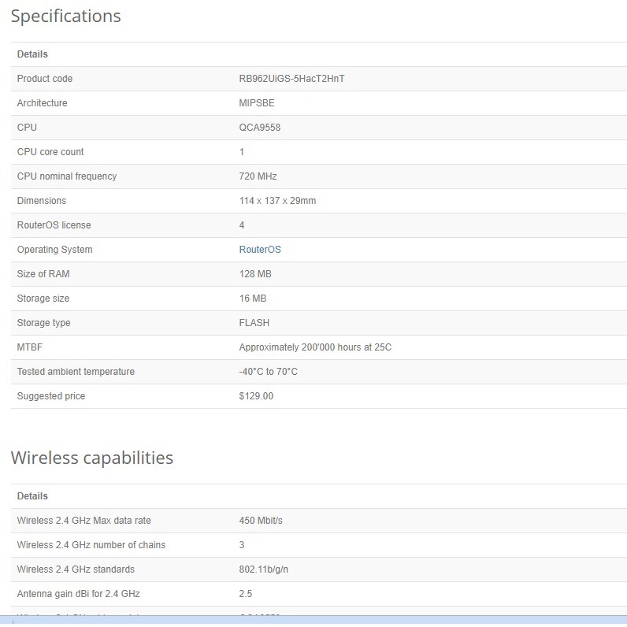This screenshot has height=627, width=627.
Task: Click the 2.5 antenna gain value
Action: coord(246,594)
